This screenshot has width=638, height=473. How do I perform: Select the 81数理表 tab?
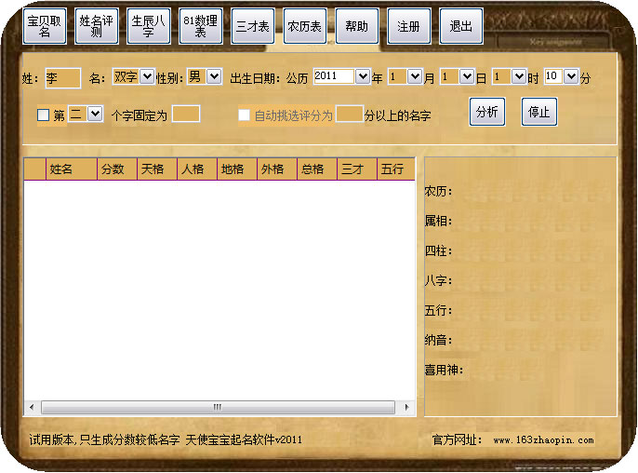201,26
